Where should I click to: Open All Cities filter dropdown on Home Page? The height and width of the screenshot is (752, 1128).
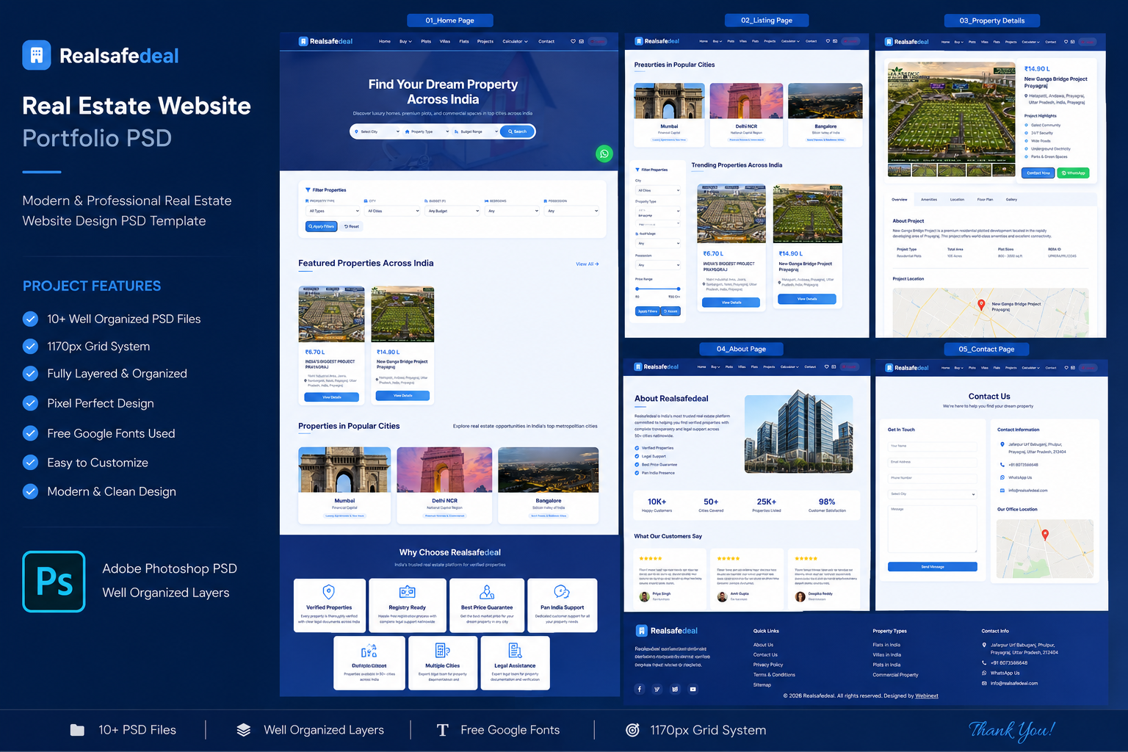click(x=393, y=211)
